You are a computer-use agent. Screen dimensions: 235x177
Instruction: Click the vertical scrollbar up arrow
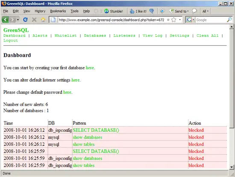coord(232,27)
